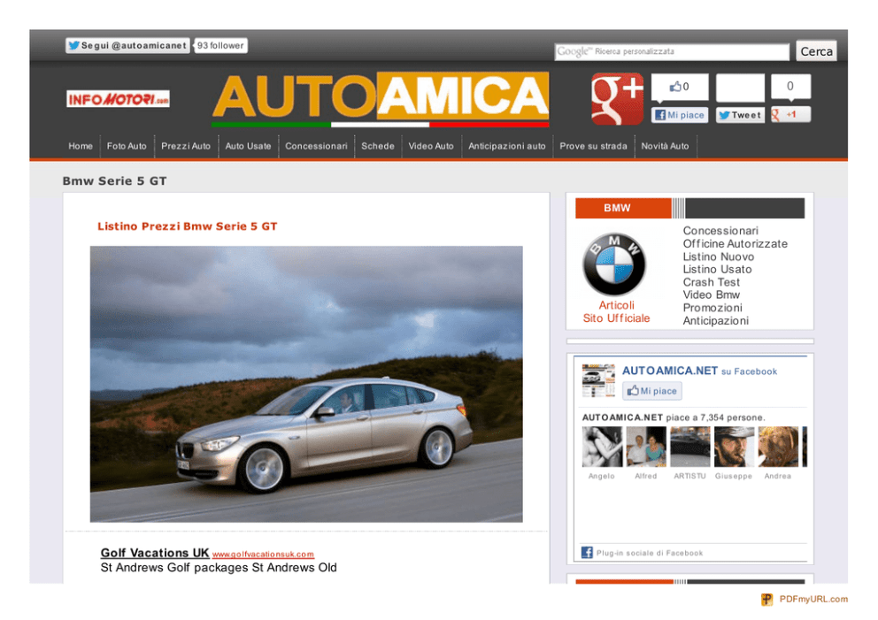Click the Facebook icon beside Plug-in sociale

[x=587, y=553]
